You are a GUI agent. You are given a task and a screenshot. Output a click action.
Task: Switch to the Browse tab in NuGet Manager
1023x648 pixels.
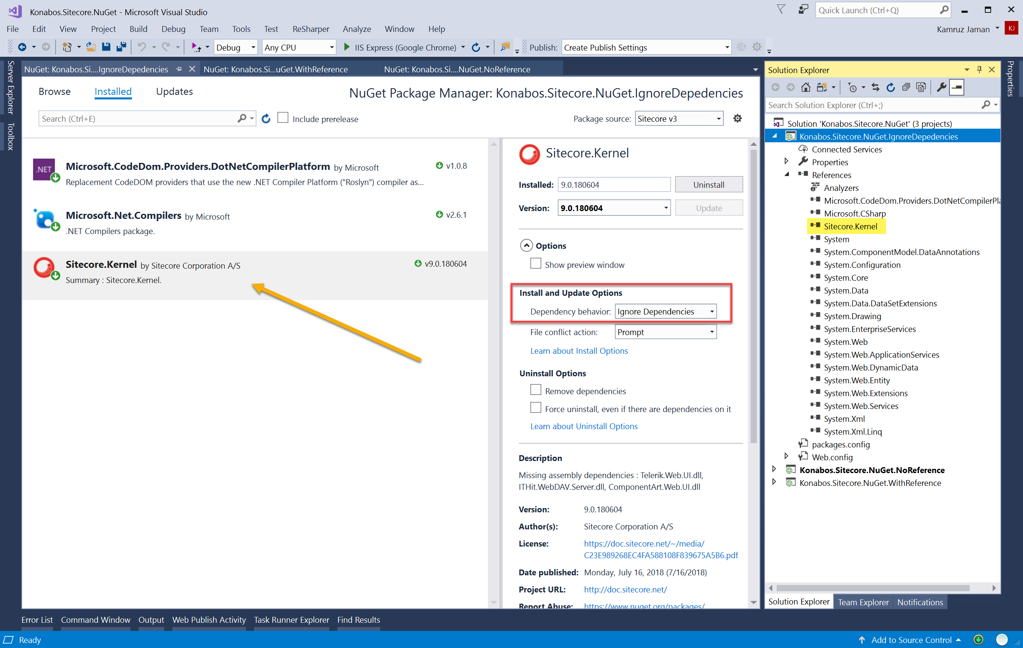click(53, 91)
